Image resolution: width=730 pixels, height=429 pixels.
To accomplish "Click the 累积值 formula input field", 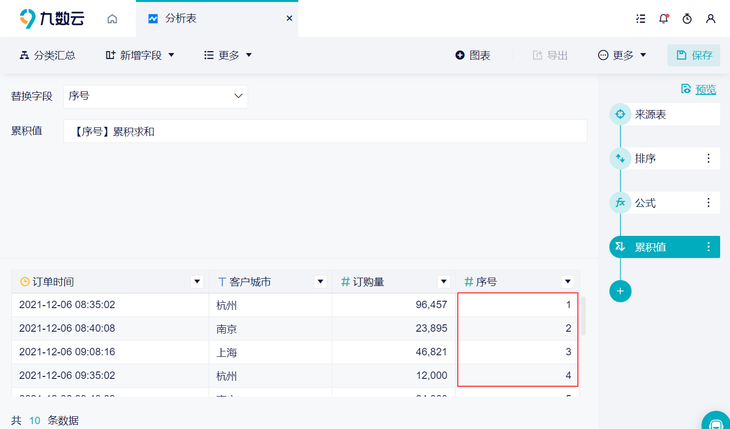I will point(325,131).
